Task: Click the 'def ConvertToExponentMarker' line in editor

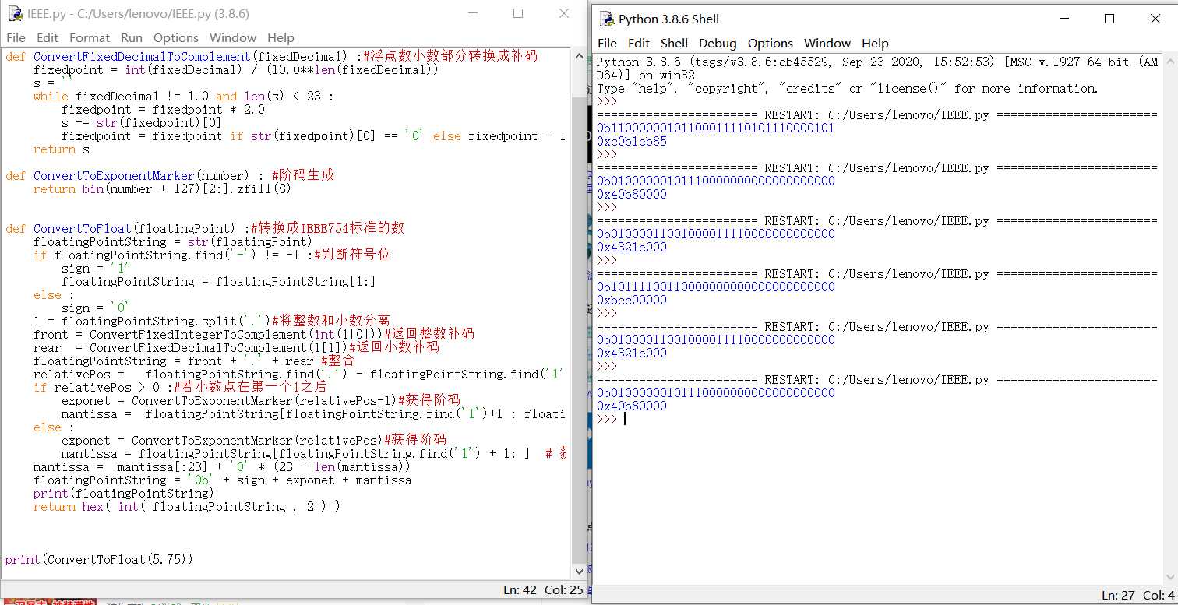Action: click(170, 175)
